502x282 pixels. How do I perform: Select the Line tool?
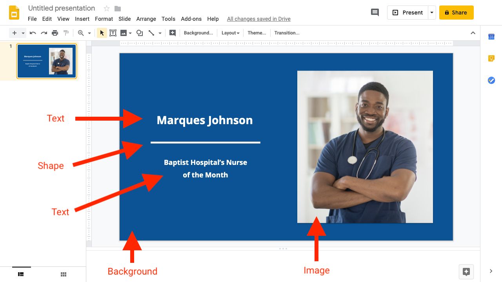point(152,33)
